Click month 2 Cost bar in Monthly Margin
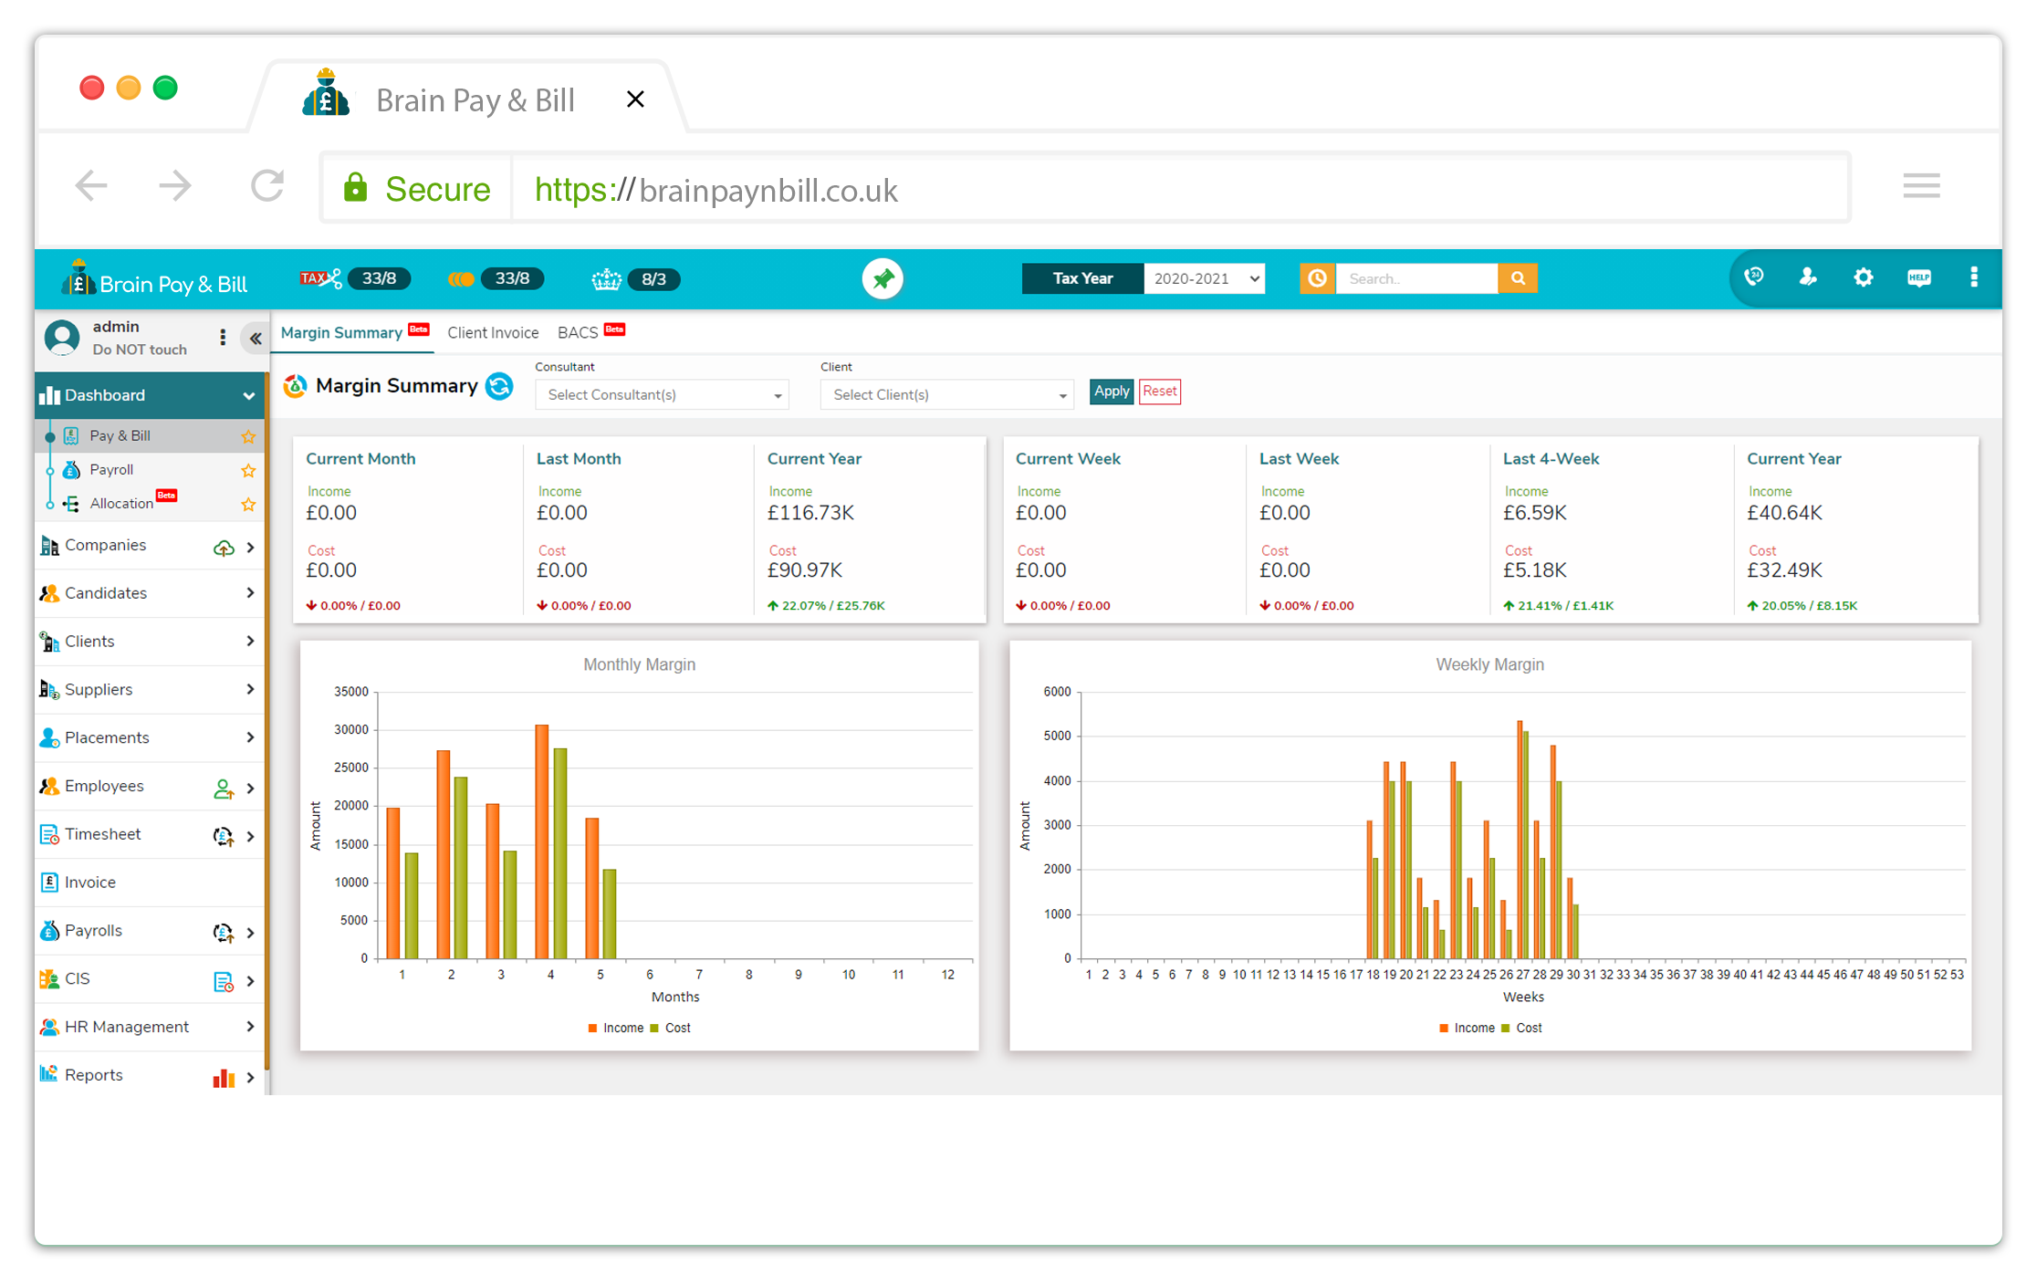 461,868
